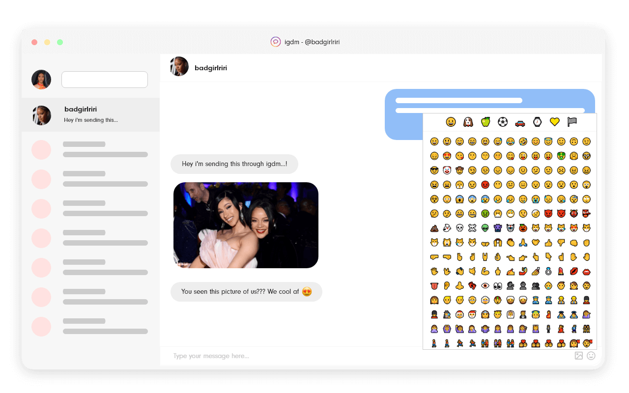Open the shared photo in the chat
Screen dimensions: 629x393
coord(246,225)
